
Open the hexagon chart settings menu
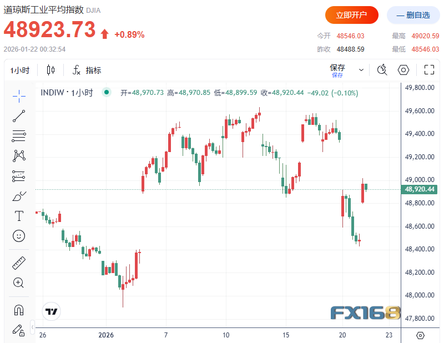coord(403,70)
